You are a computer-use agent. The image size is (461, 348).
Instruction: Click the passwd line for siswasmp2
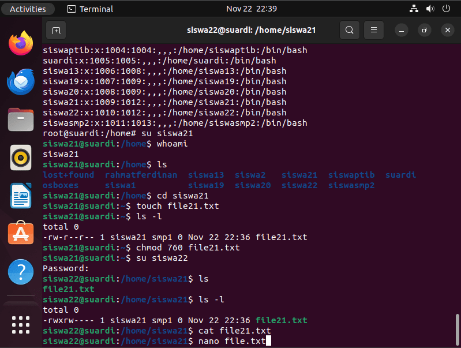(175, 123)
